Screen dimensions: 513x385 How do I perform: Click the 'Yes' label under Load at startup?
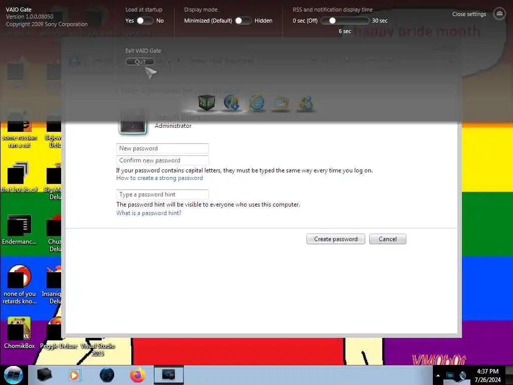(x=130, y=21)
